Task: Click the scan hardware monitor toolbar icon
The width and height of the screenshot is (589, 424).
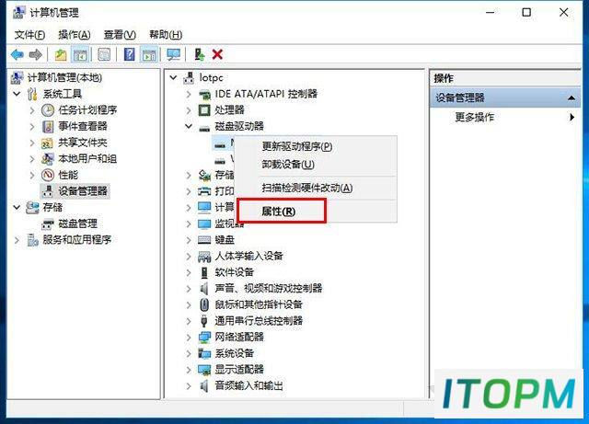Action: point(174,55)
